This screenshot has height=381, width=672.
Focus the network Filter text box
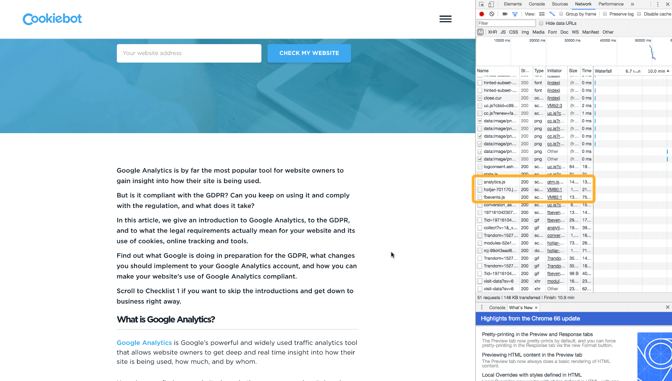[x=506, y=23]
